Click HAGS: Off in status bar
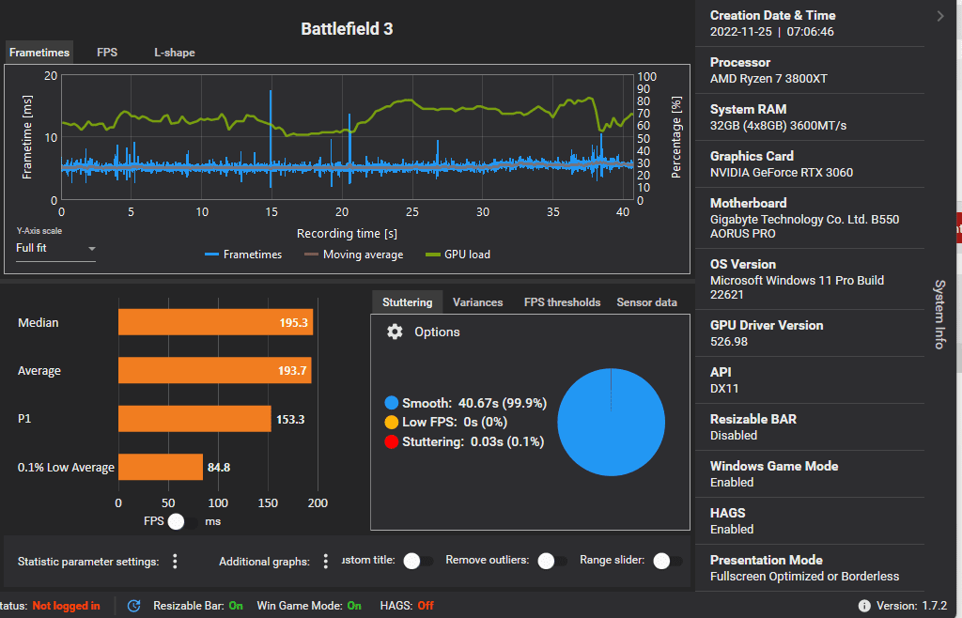This screenshot has width=962, height=618. (406, 606)
